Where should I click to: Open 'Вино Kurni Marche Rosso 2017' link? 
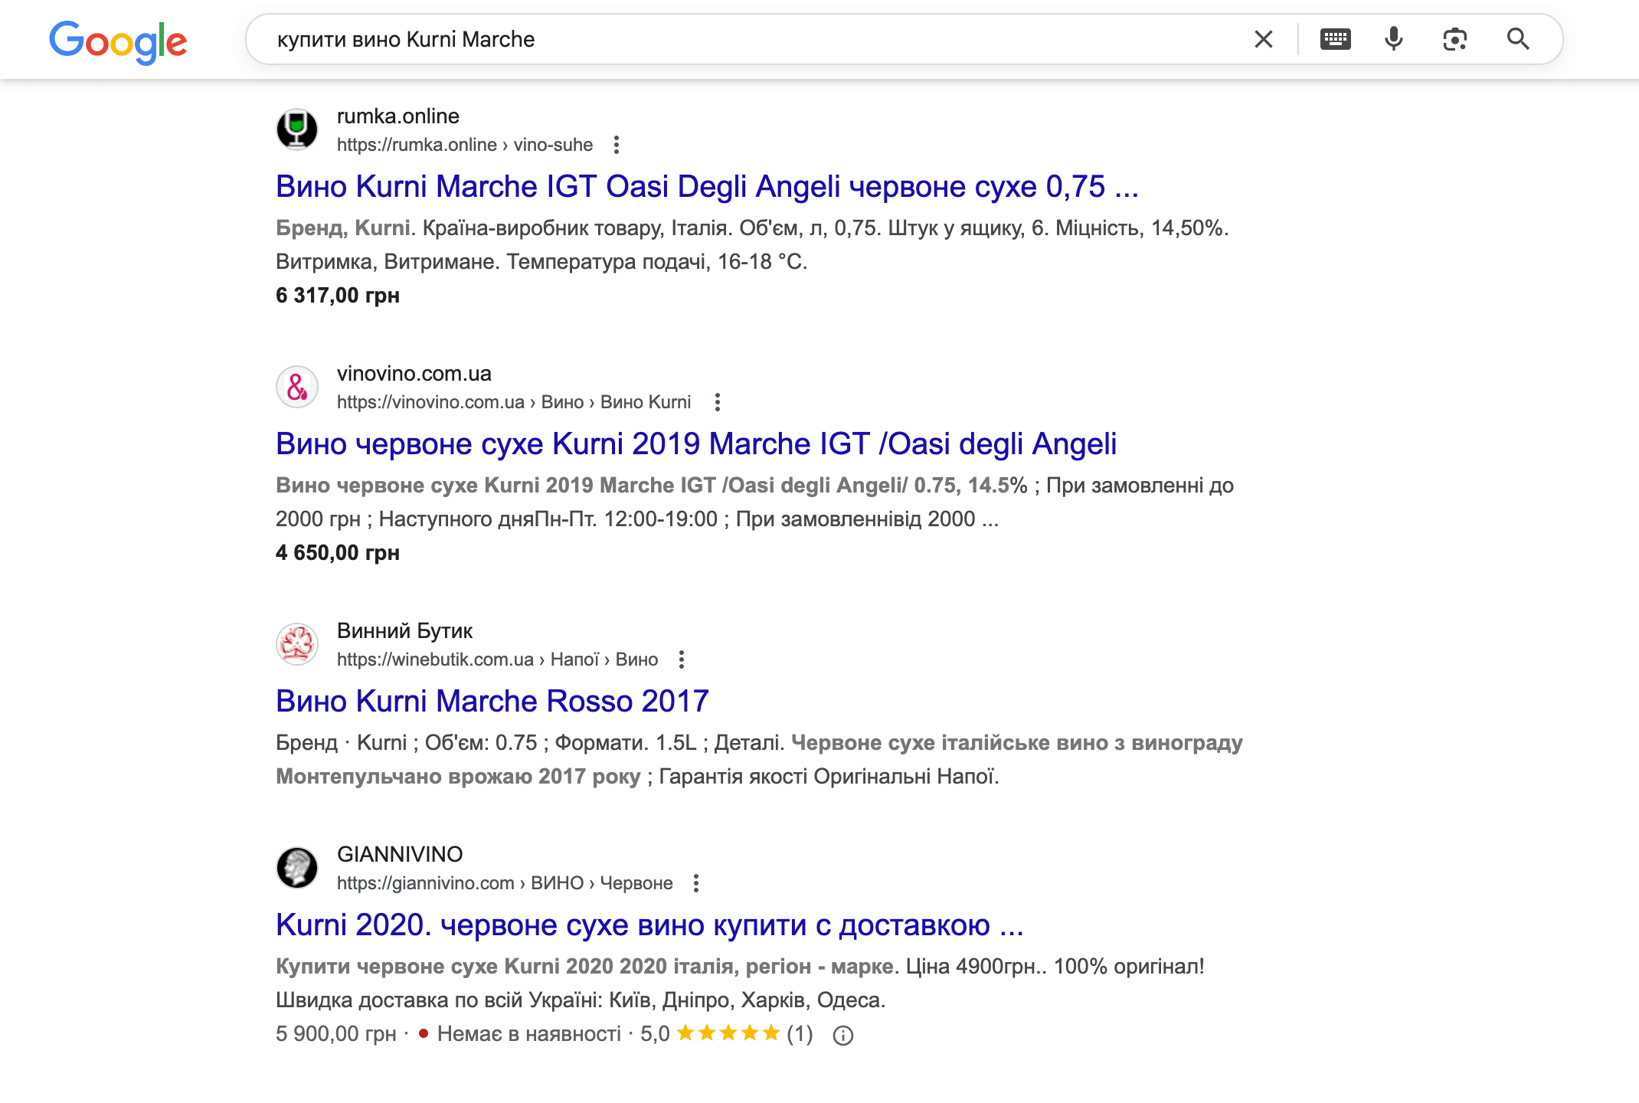point(492,701)
